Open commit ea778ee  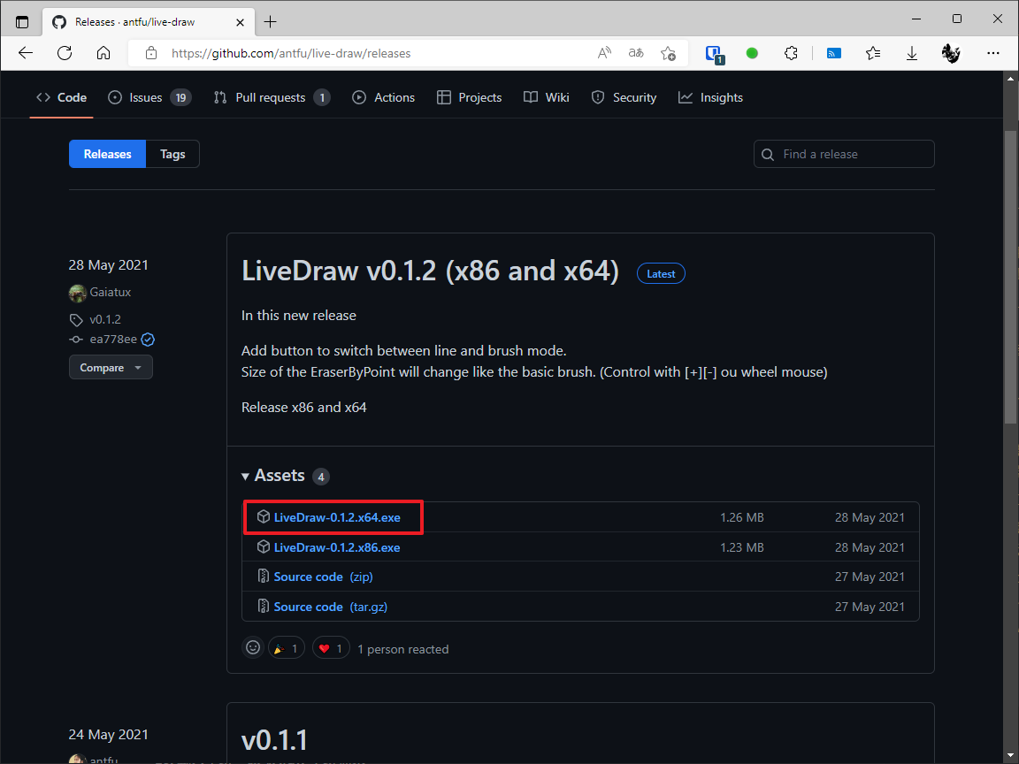[113, 340]
